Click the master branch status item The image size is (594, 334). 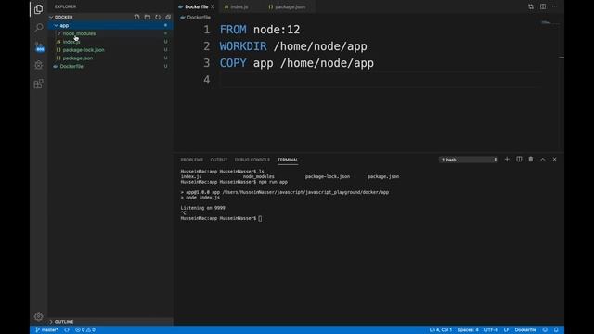point(47,330)
